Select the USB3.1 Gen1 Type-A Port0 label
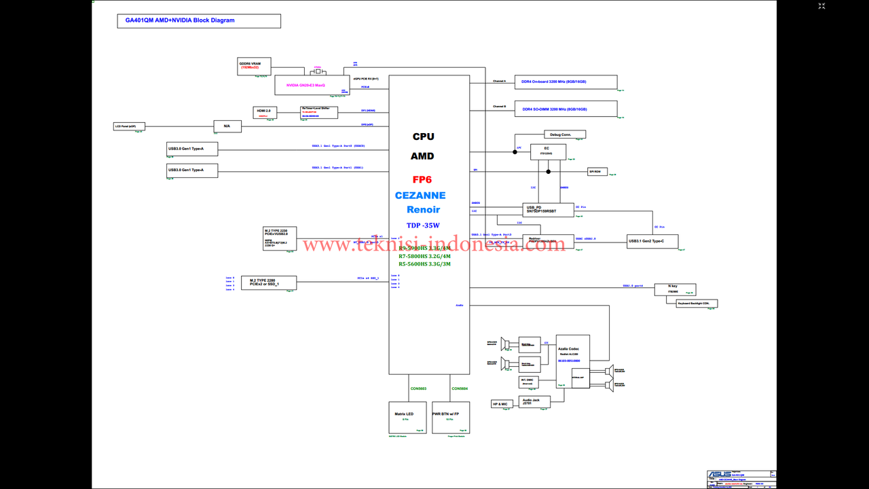 point(338,146)
